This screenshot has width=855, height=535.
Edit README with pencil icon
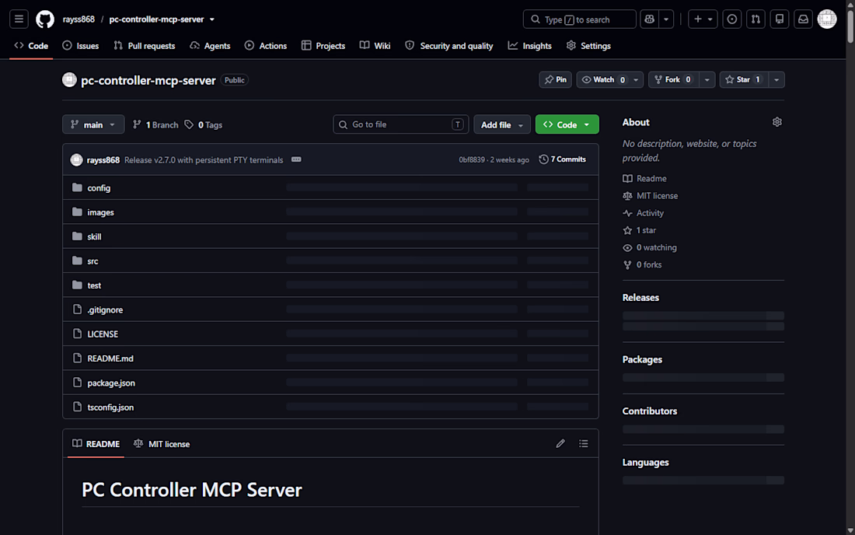(x=560, y=444)
